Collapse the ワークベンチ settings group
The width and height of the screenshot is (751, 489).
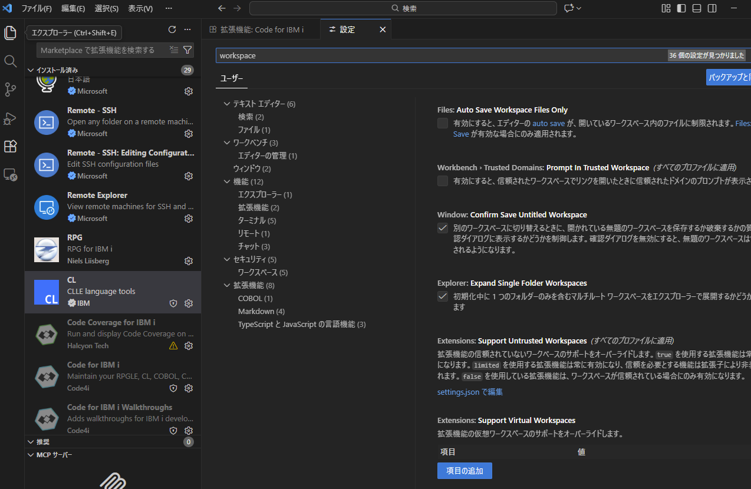pyautogui.click(x=227, y=143)
